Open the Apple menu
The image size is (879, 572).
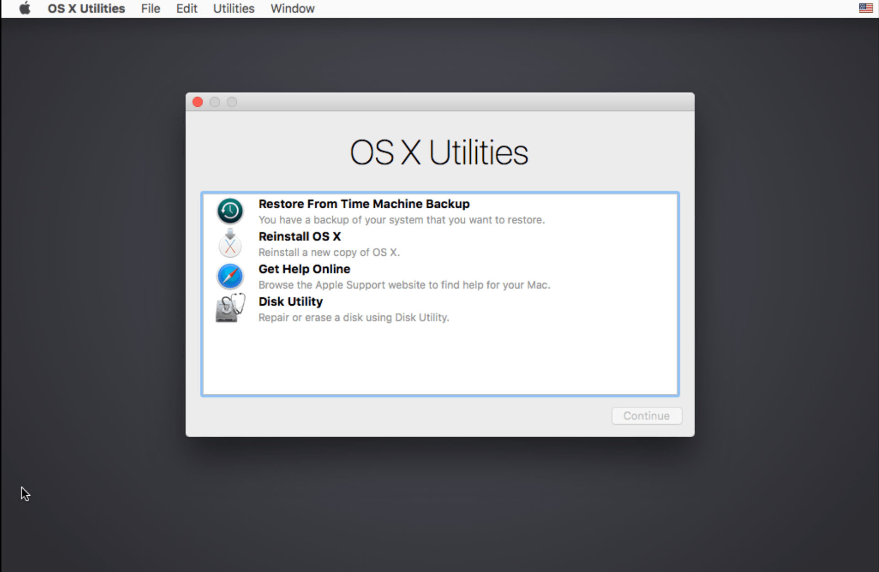coord(25,9)
